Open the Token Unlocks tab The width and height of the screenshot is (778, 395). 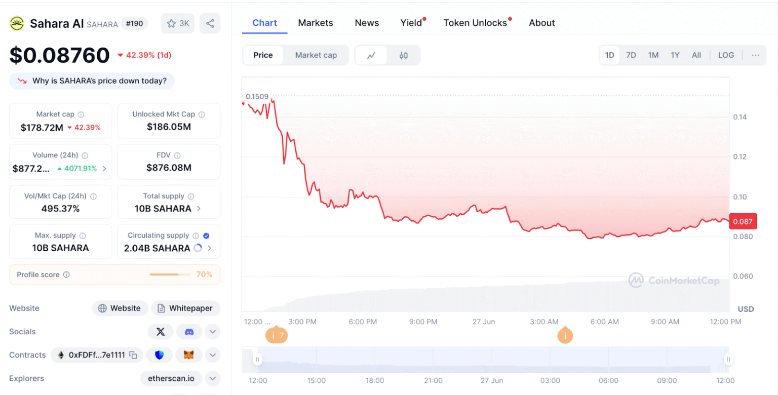point(475,23)
